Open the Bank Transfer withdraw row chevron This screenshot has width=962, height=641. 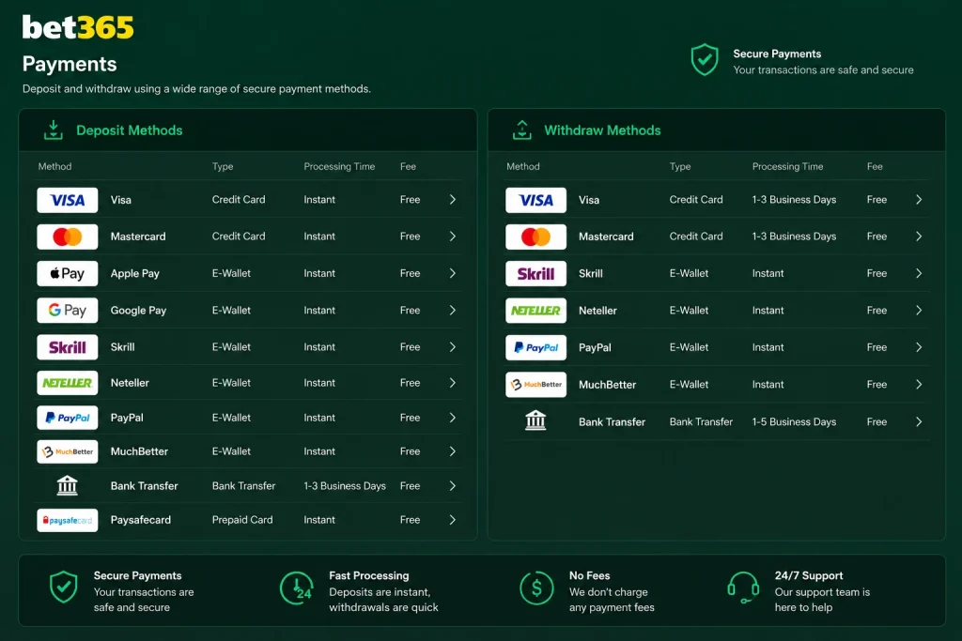click(919, 422)
